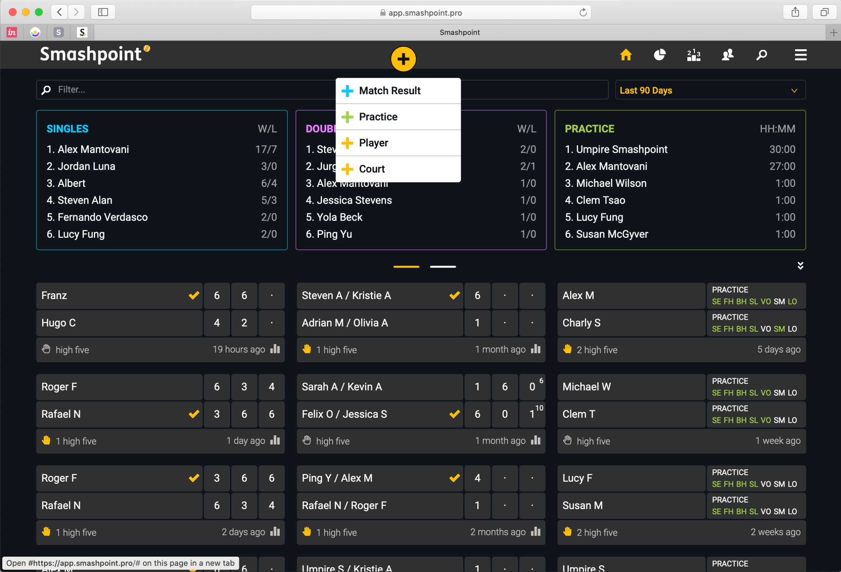Expand section with double chevron arrow

point(800,266)
